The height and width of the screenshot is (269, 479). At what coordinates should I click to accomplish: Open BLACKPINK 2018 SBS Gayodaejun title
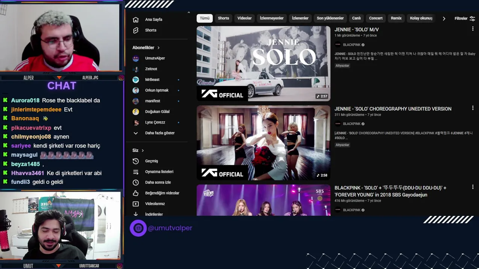pos(390,191)
